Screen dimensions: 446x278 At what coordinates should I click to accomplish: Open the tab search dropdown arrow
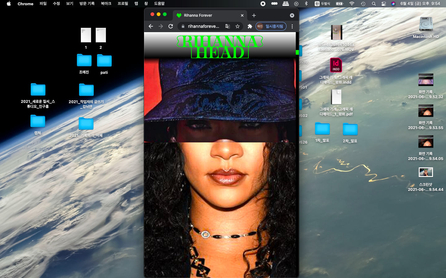[x=292, y=15]
